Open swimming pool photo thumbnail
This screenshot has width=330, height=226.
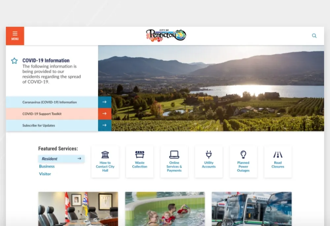(x=165, y=209)
